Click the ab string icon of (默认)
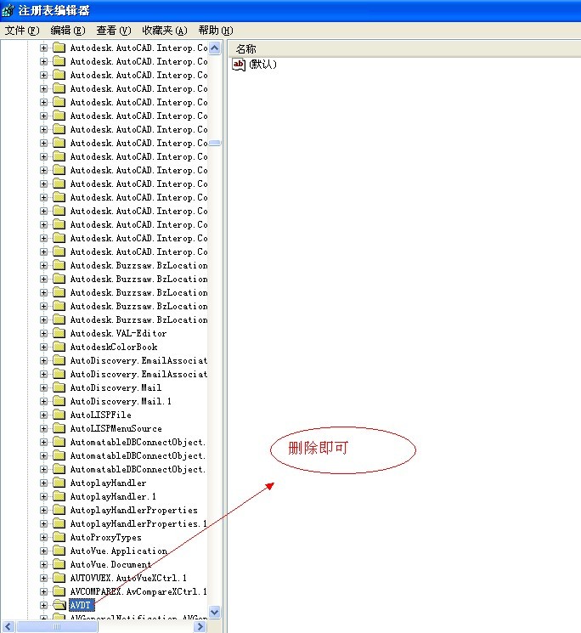This screenshot has height=633, width=581. (239, 65)
